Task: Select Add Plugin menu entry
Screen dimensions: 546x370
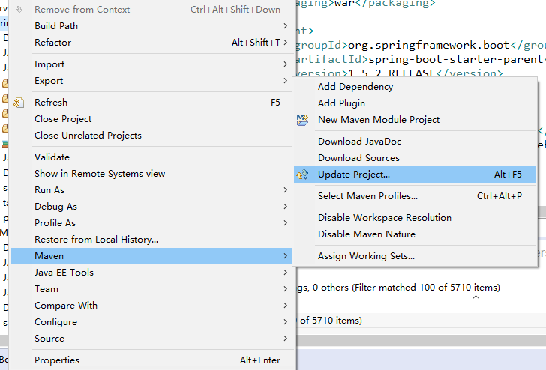Action: coord(341,103)
